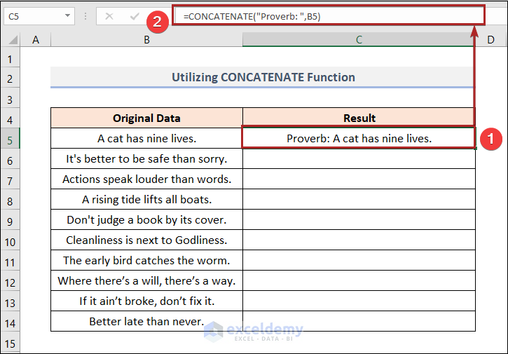Image resolution: width=508 pixels, height=354 pixels.
Task: Select column C header
Action: coord(359,40)
